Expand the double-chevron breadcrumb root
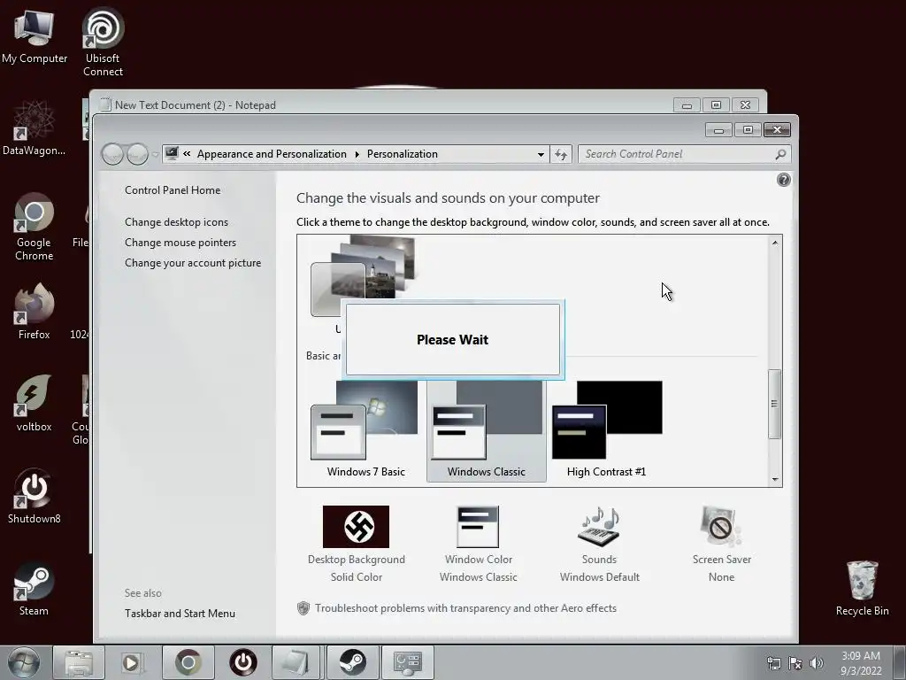Image resolution: width=906 pixels, height=680 pixels. pos(187,154)
